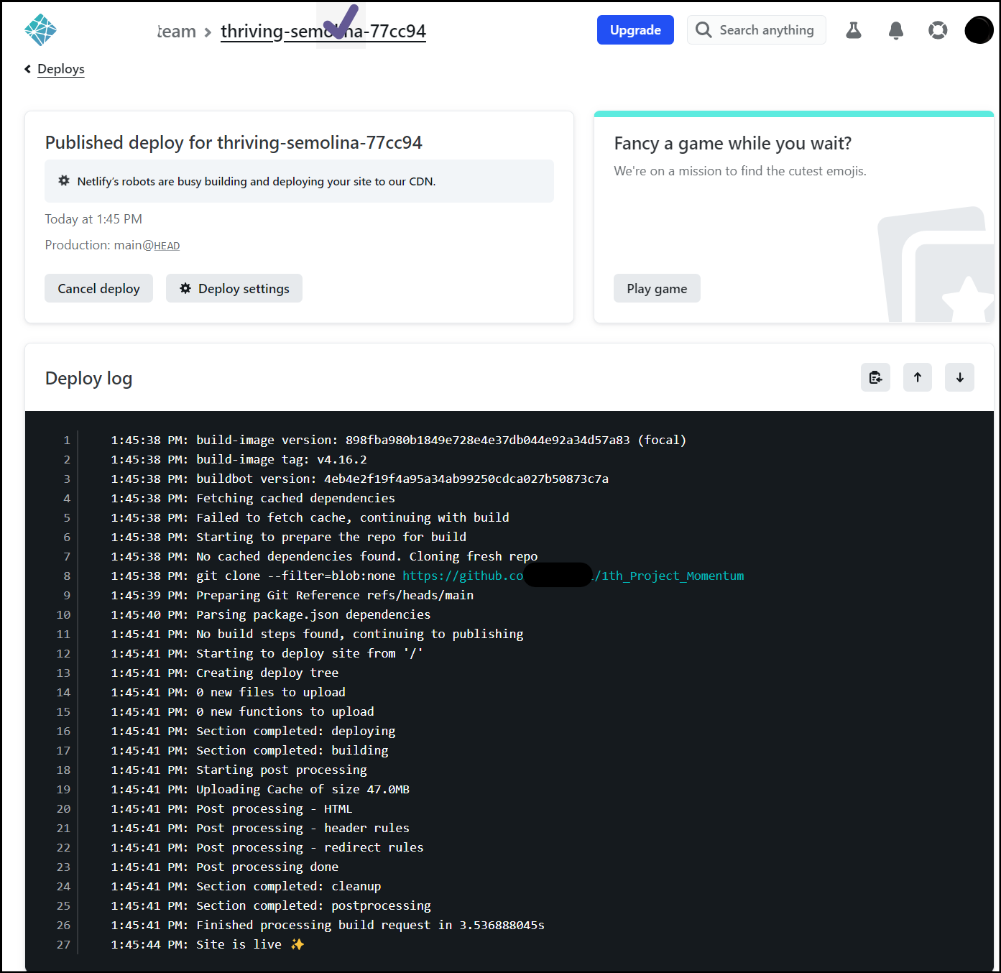
Task: Select 'Site is live' log line
Action: coord(208,944)
